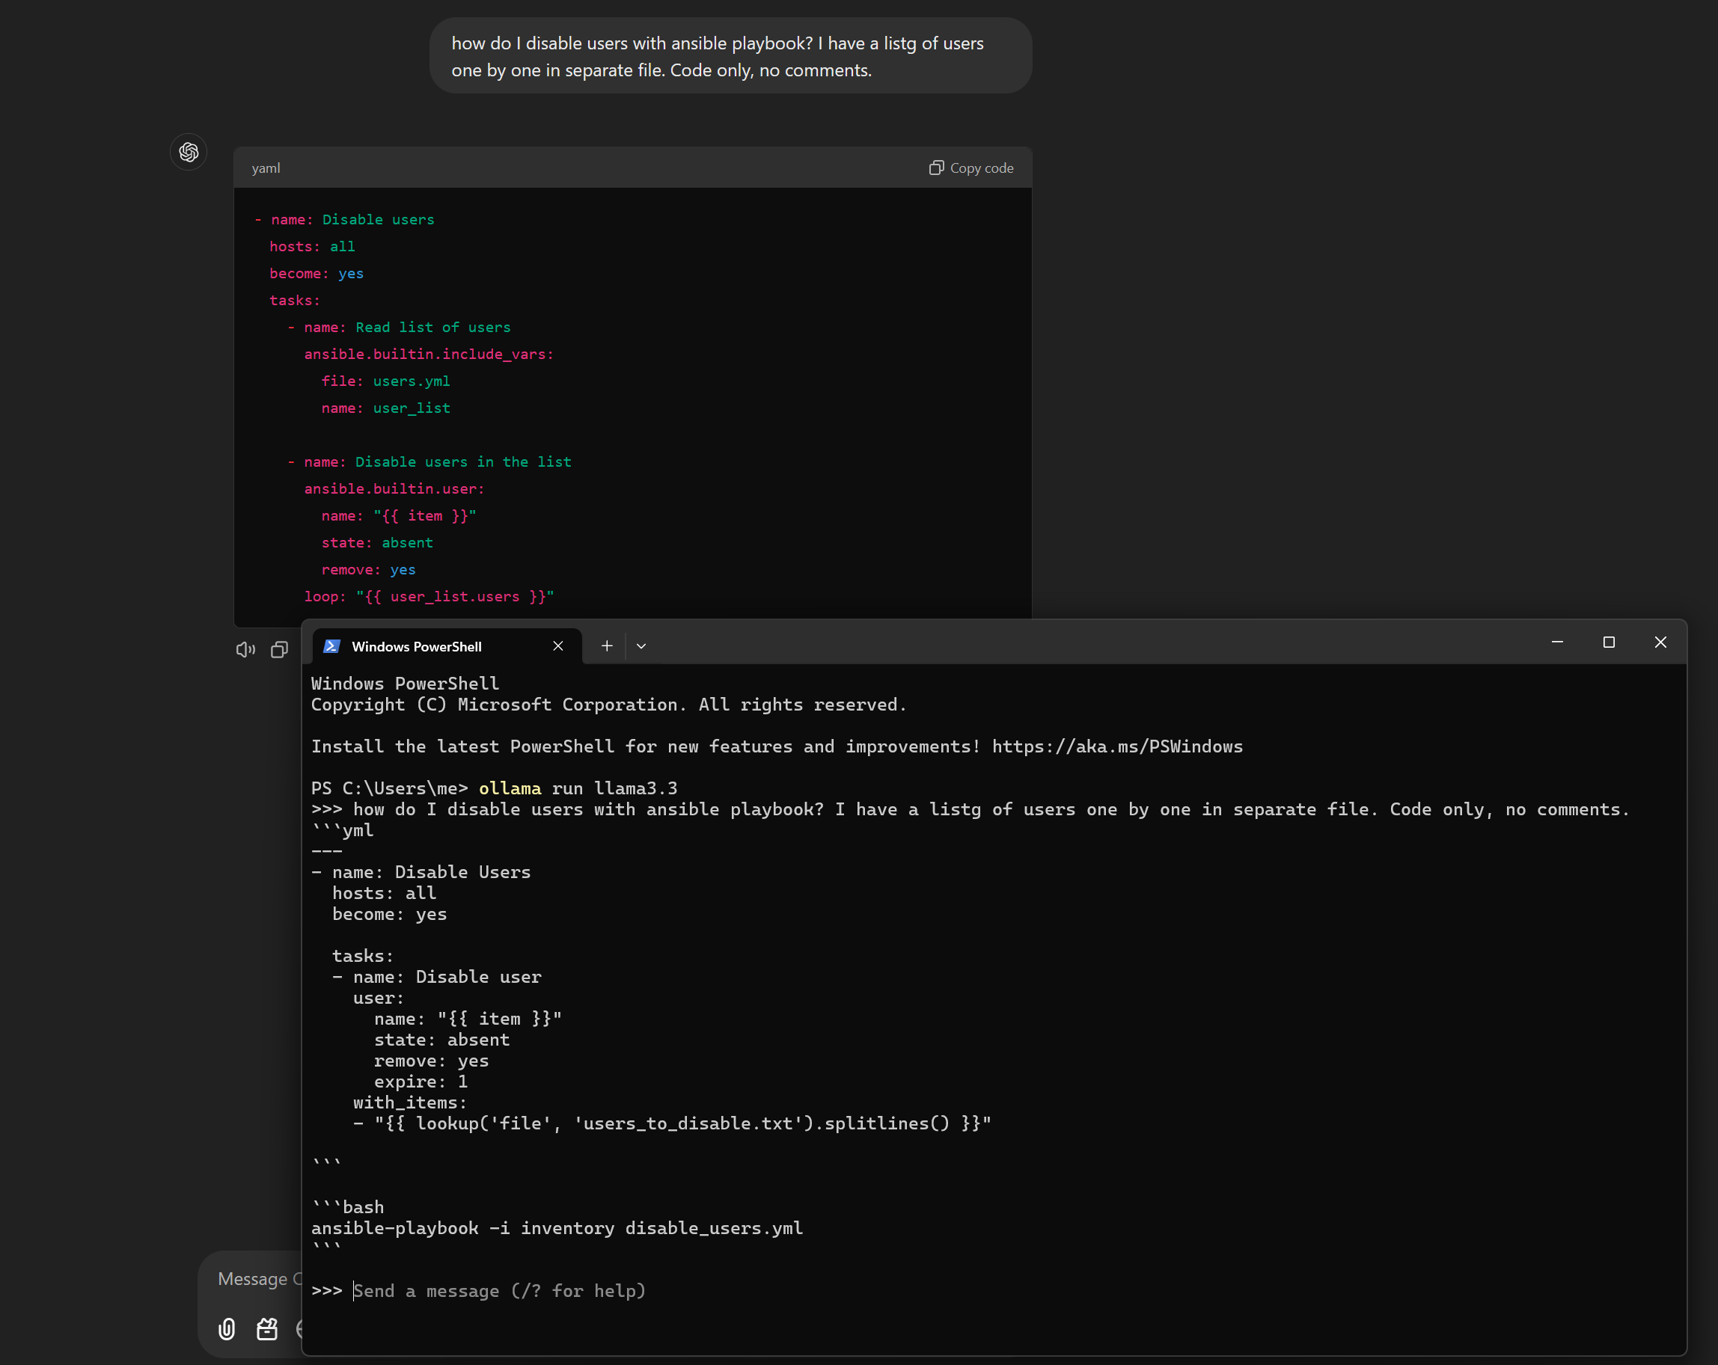Click the 'name: user_list' line
1718x1365 pixels.
click(385, 408)
